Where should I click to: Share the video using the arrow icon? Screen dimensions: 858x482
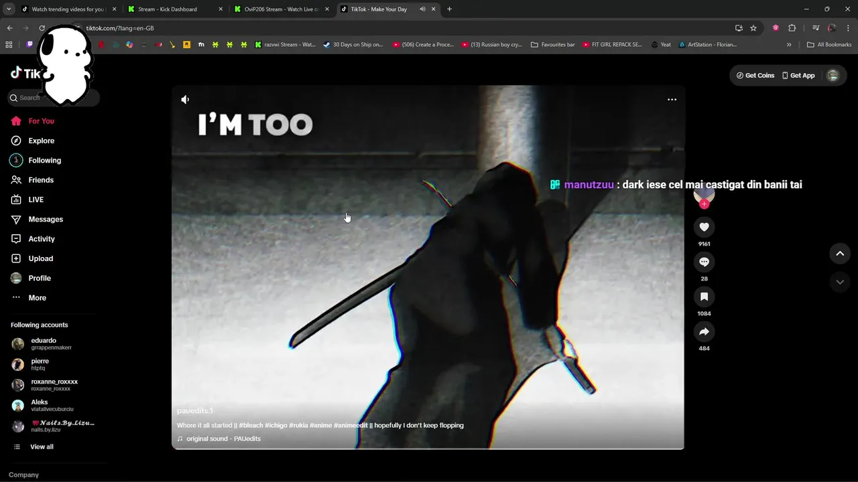(704, 331)
